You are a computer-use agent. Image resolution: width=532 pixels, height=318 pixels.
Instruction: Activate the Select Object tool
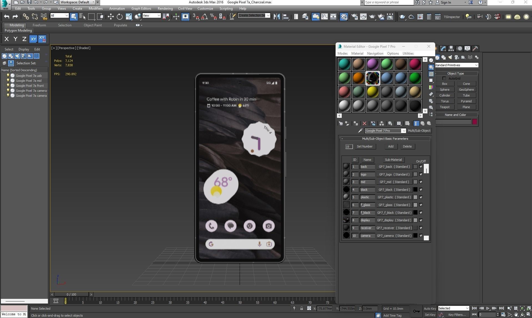pos(74,17)
